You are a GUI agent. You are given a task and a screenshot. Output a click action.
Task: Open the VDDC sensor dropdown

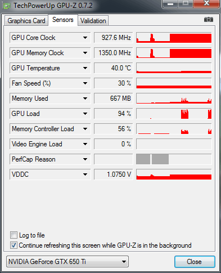(x=85, y=174)
